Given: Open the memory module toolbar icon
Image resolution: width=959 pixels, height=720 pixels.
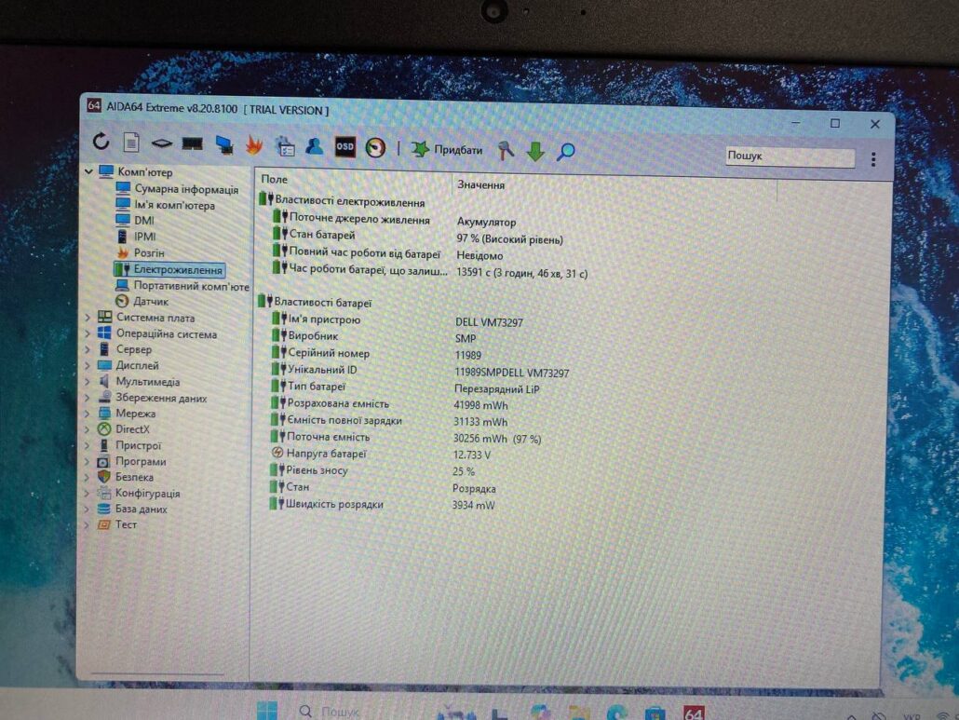Looking at the screenshot, I should (x=192, y=144).
